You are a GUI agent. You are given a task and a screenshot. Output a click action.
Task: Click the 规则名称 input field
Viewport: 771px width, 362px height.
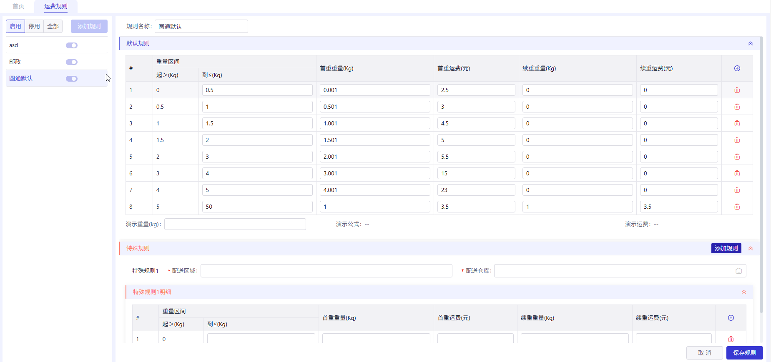tap(201, 26)
